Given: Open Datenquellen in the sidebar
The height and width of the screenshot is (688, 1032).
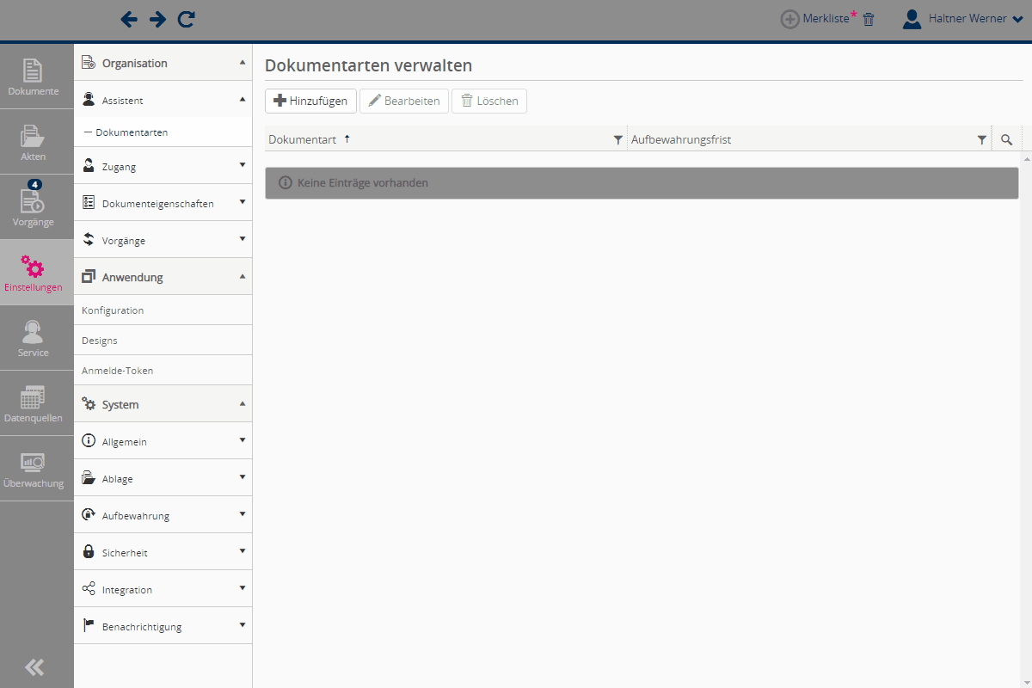Looking at the screenshot, I should (x=34, y=403).
